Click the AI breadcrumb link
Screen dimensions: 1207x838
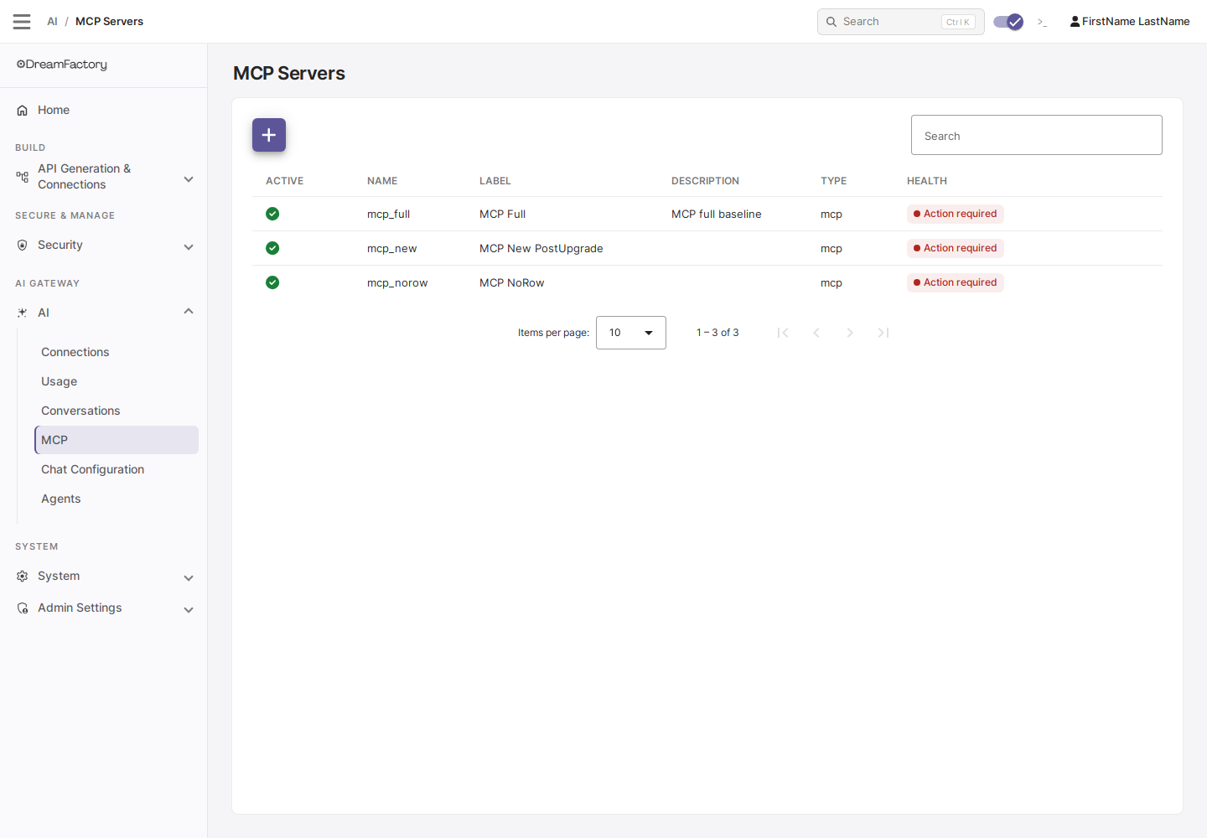(x=52, y=22)
